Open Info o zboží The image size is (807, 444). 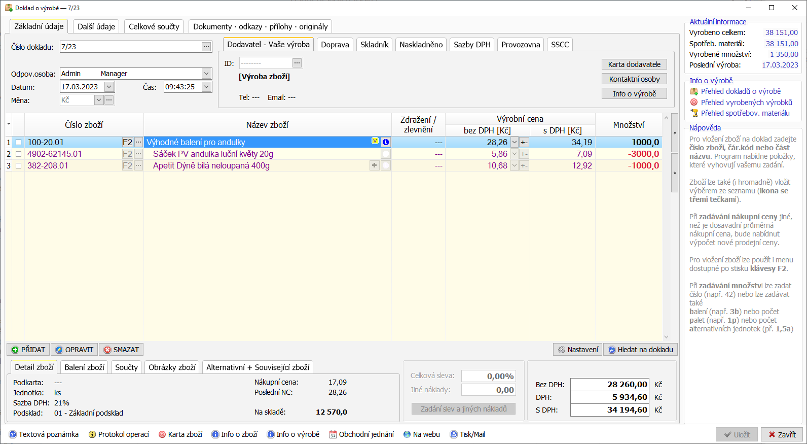[x=235, y=434]
